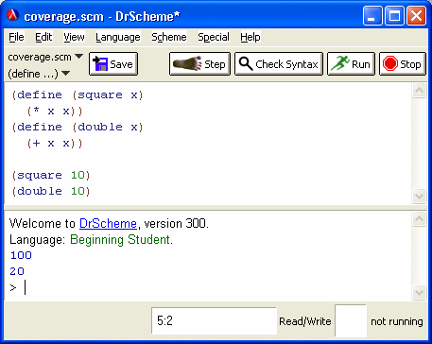Open the Special menu
The image size is (432, 344).
(x=214, y=37)
